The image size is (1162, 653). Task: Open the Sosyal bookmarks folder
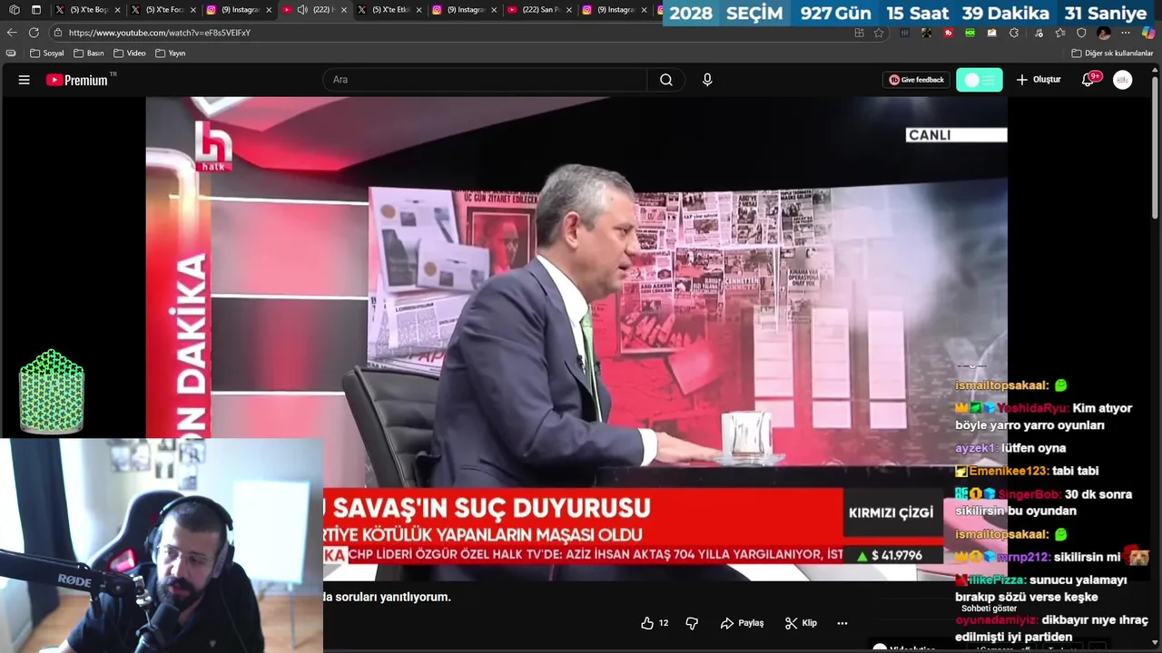point(47,54)
